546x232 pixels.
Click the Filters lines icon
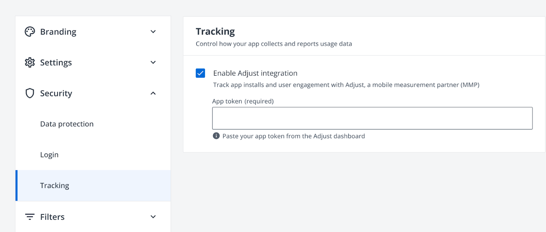coord(30,217)
